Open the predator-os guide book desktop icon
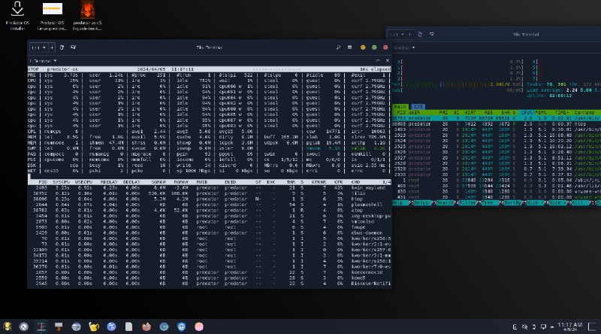This screenshot has height=334, width=601. (87, 15)
